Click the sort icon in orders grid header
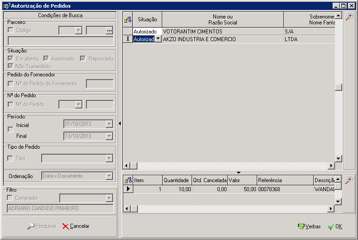Screen dimensions: 358x240 coord(128,19)
